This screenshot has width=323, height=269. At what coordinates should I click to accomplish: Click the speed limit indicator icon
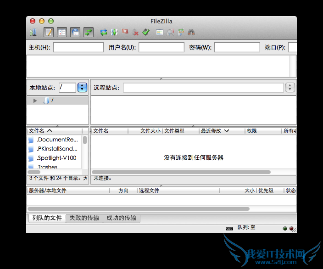(229, 229)
